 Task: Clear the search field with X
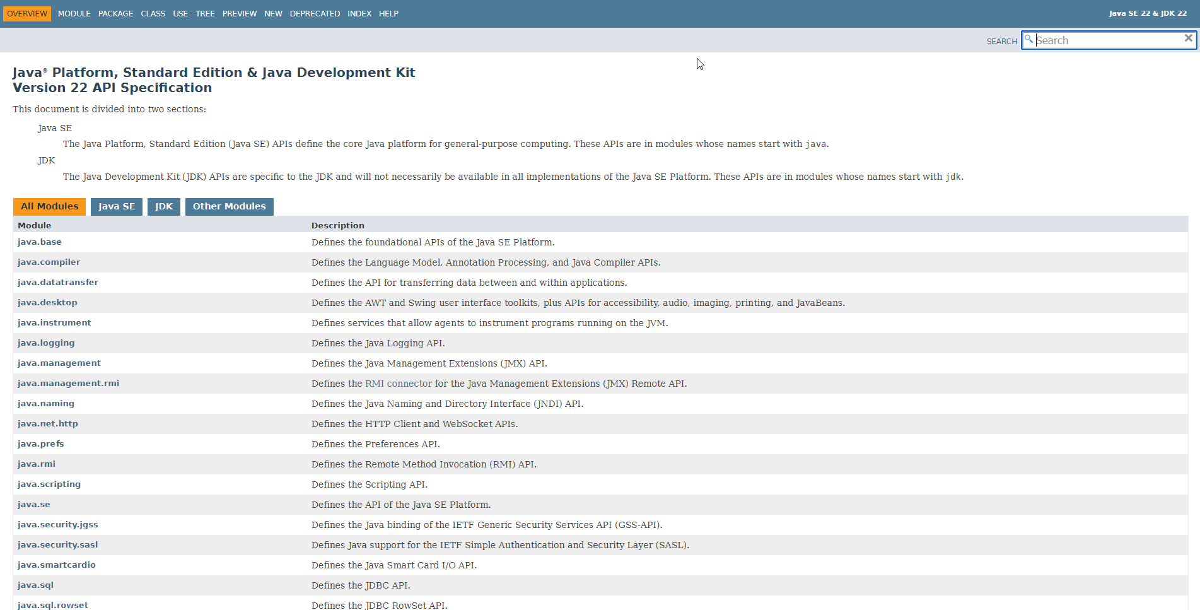pyautogui.click(x=1188, y=38)
